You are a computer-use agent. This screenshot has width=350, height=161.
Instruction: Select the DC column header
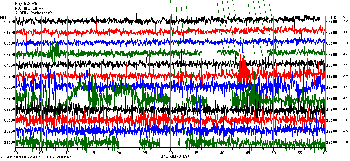pos(344,17)
